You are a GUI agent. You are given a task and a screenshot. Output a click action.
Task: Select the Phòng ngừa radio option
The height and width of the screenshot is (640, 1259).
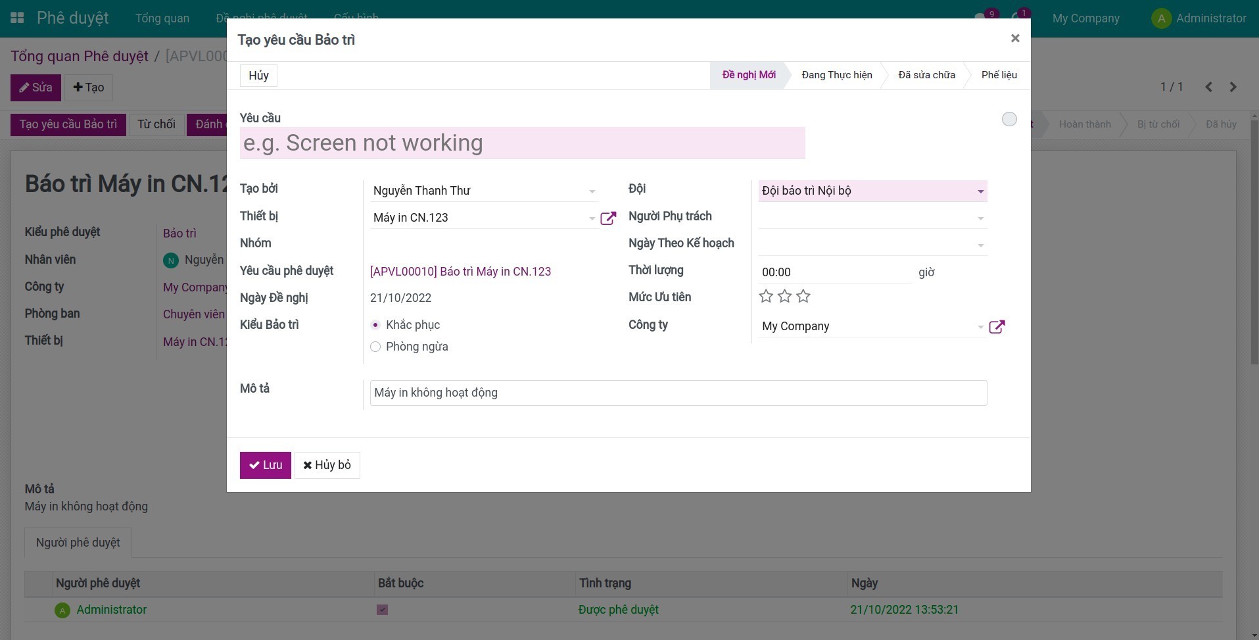pos(375,347)
